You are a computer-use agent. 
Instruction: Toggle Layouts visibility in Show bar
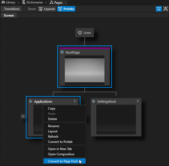[47, 9]
